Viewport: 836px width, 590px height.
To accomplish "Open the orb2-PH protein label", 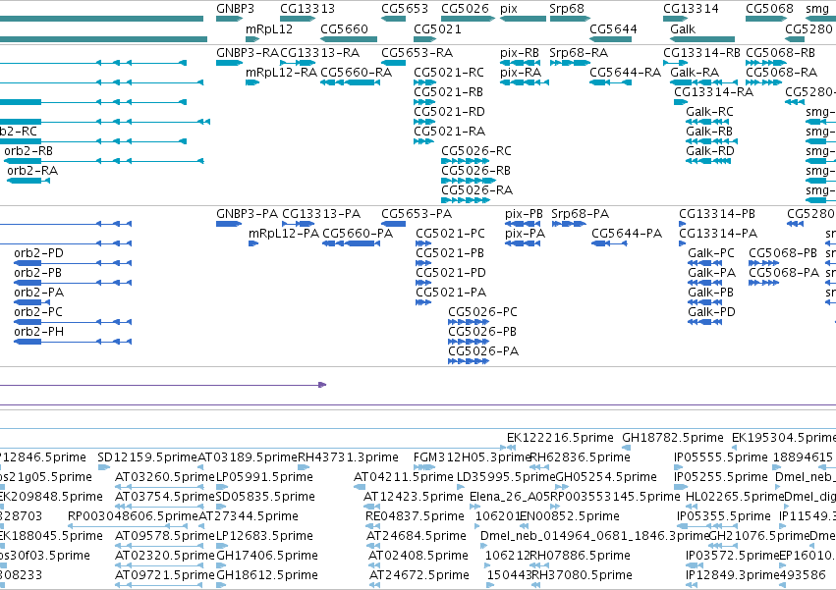I will 39,332.
